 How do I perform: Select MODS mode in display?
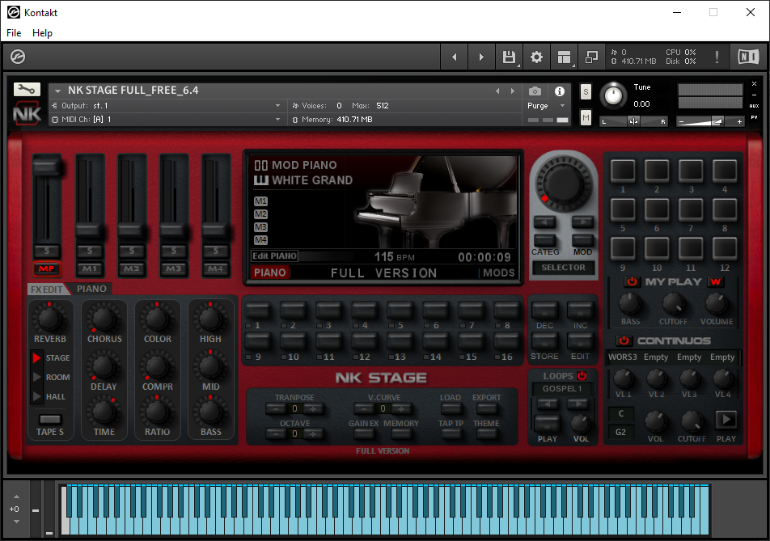click(499, 273)
